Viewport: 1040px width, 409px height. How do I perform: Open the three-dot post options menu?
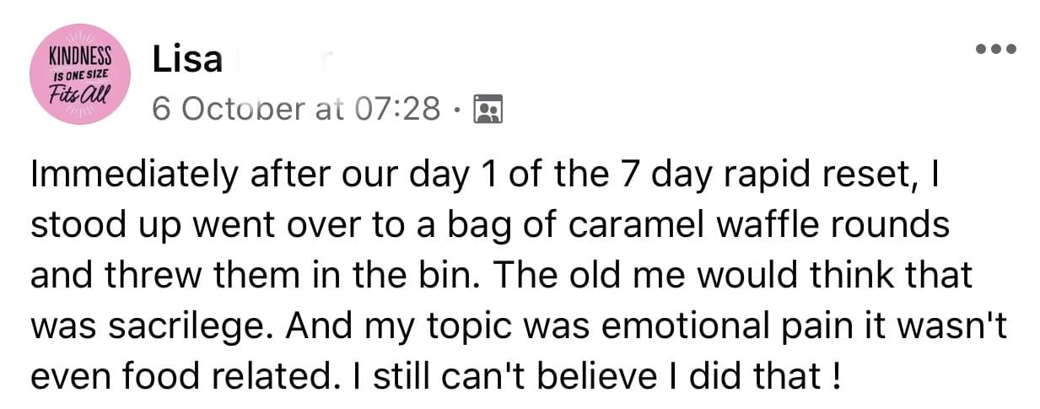click(995, 49)
